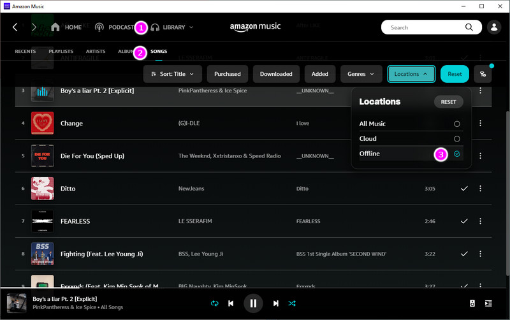Click the now-playing album art in player bar
The width and height of the screenshot is (510, 320).
tap(17, 303)
